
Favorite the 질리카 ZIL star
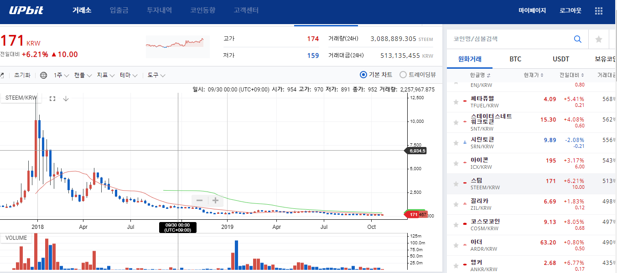[456, 205]
